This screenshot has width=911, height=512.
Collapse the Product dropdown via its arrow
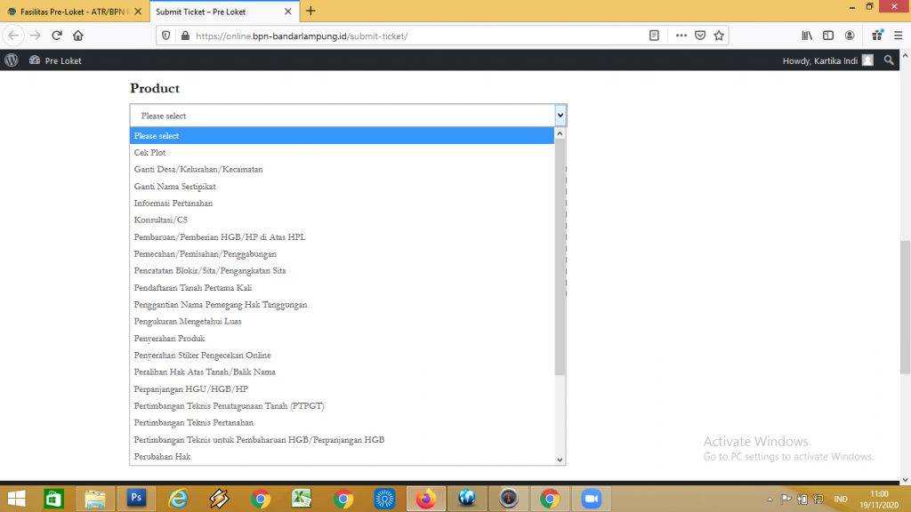[x=560, y=116]
